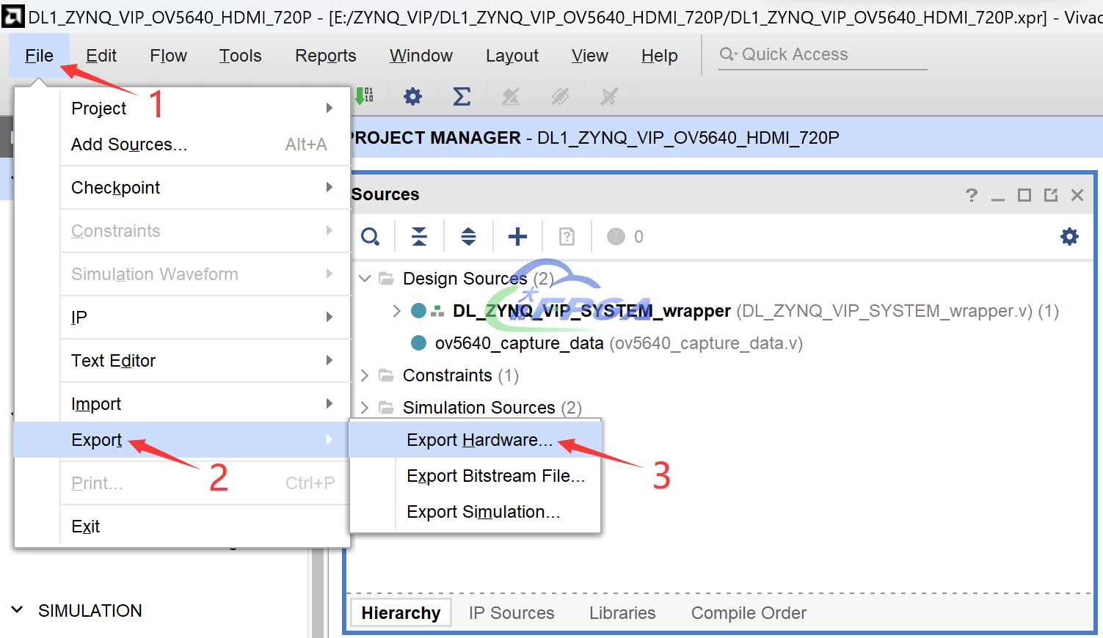Select the Design Sources folder row
This screenshot has width=1103, height=638.
478,279
